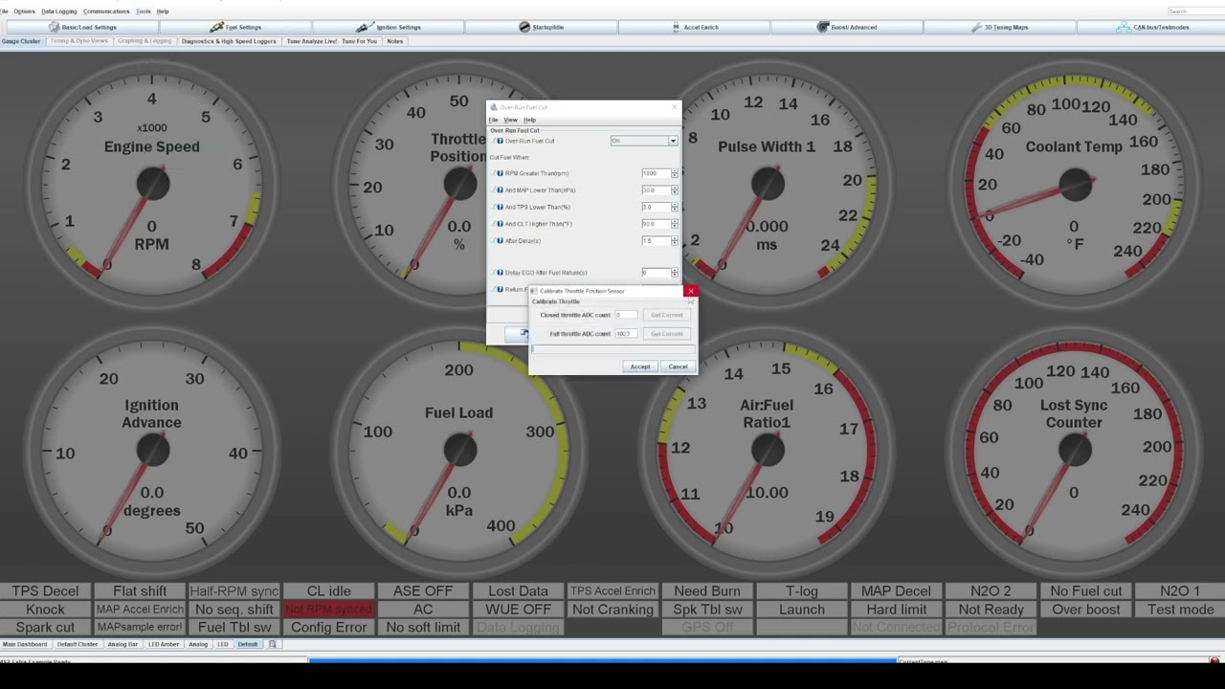
Task: Select the Analog Bar bottom tab
Action: click(x=122, y=644)
